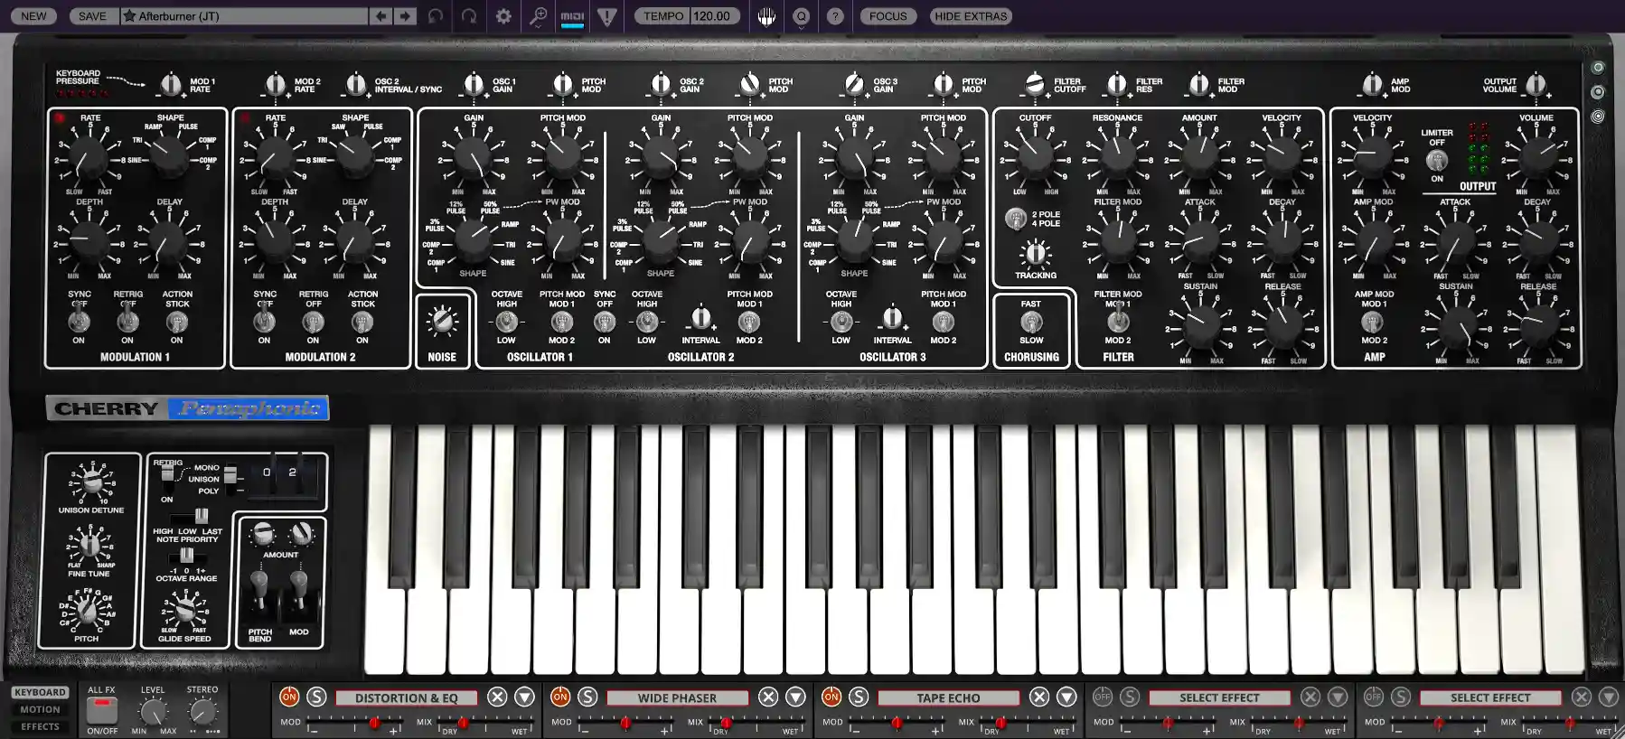Click the SAVE button

click(x=92, y=16)
